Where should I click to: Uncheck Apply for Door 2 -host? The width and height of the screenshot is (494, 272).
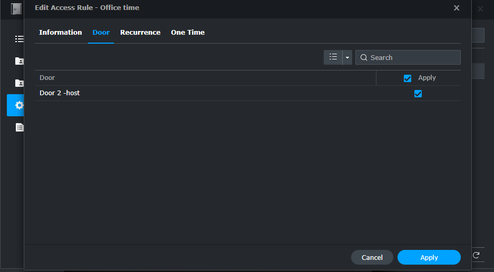point(418,94)
